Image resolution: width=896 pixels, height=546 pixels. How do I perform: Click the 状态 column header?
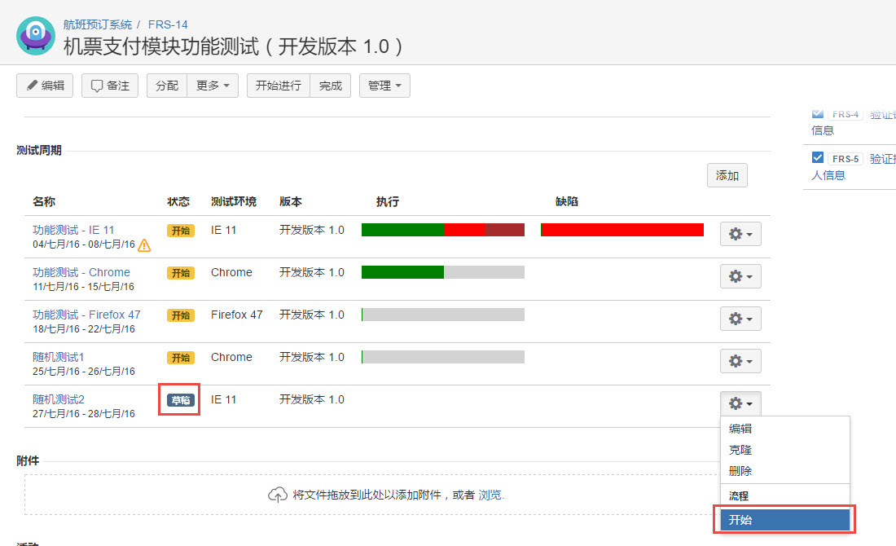pyautogui.click(x=178, y=201)
